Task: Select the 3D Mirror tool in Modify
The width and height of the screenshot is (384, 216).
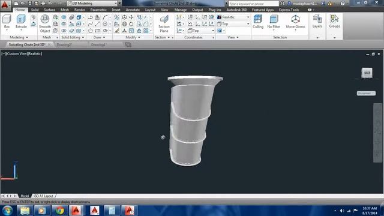Action: tap(116, 17)
